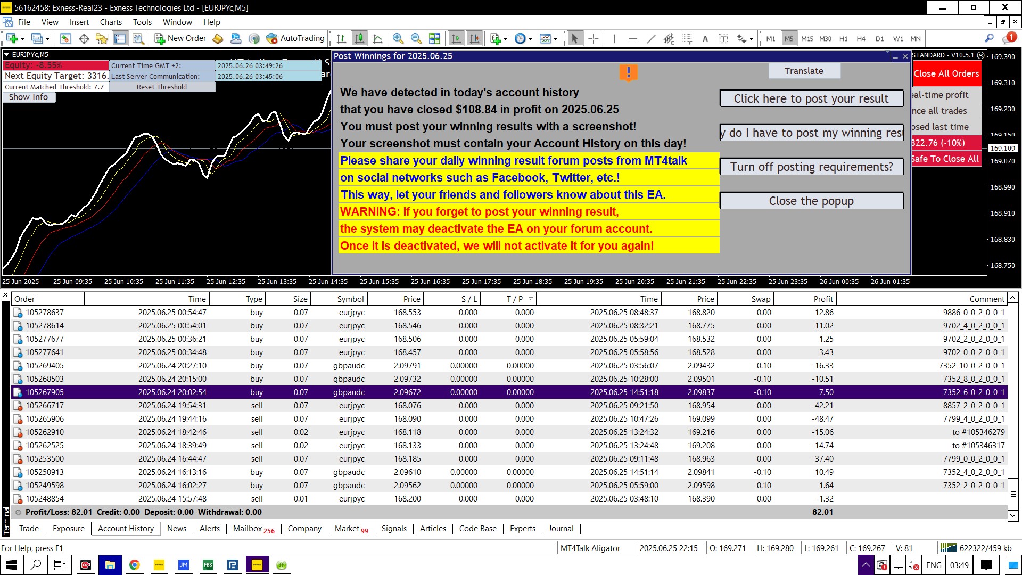Select the text label 'A' tool

[705, 38]
